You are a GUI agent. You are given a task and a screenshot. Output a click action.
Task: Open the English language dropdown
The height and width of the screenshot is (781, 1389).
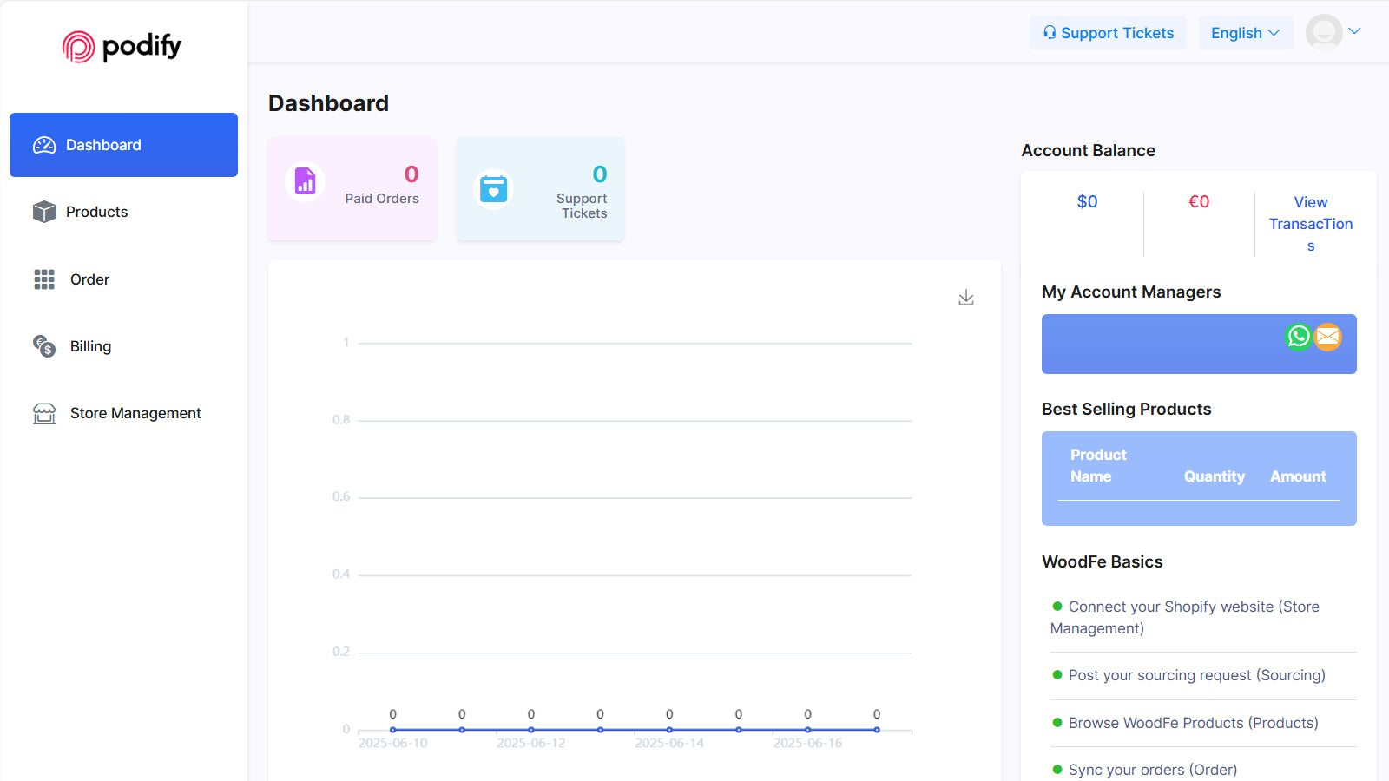(x=1246, y=33)
